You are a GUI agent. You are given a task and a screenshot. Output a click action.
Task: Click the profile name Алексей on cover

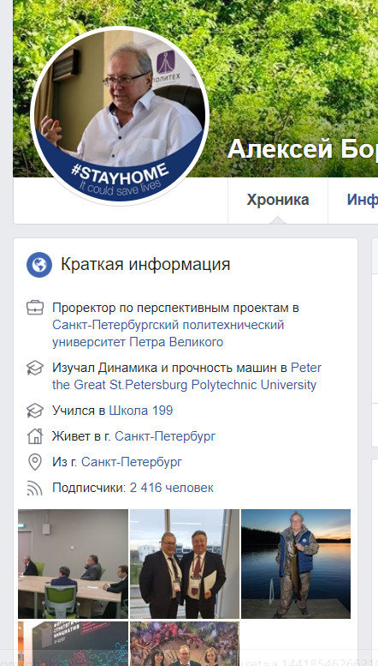coord(280,149)
